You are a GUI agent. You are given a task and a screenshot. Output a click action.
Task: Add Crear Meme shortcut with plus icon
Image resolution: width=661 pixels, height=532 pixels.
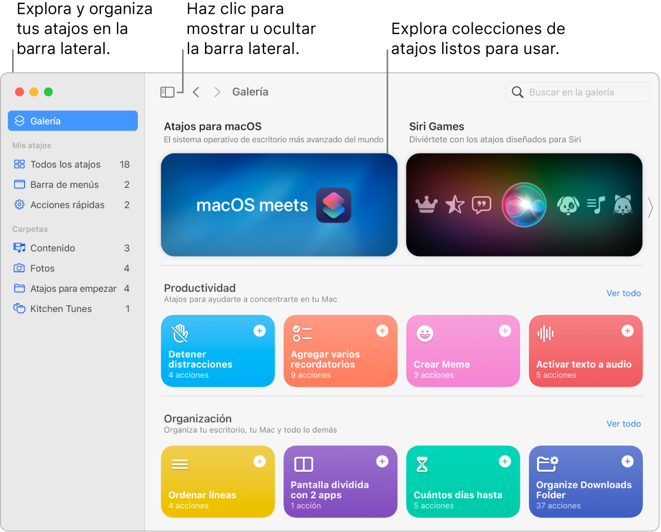(x=505, y=331)
